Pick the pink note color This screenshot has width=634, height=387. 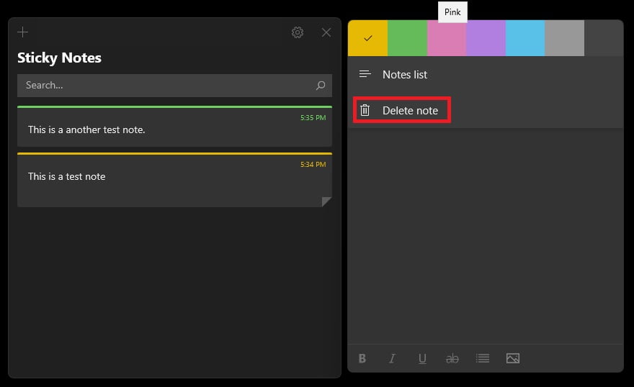(x=447, y=38)
